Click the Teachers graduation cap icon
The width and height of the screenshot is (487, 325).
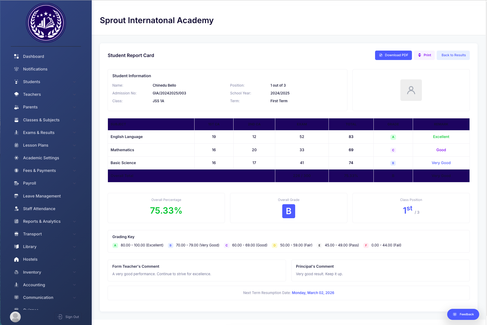coord(16,94)
